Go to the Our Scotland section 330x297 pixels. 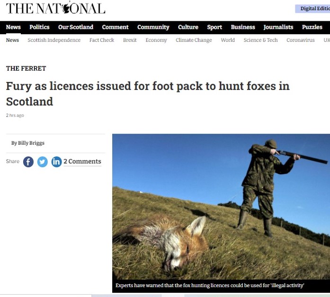pyautogui.click(x=76, y=27)
